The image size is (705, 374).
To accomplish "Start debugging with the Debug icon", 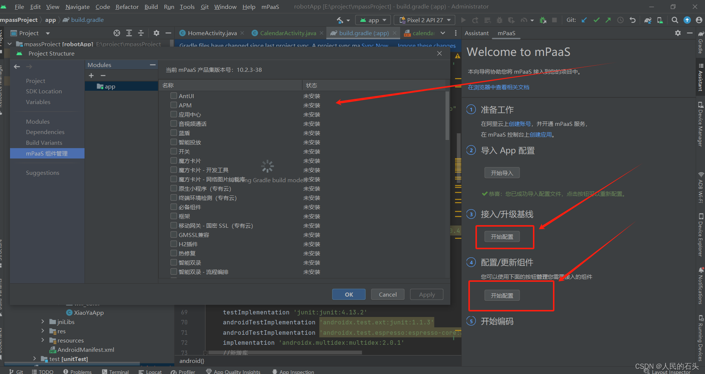I will pyautogui.click(x=499, y=20).
